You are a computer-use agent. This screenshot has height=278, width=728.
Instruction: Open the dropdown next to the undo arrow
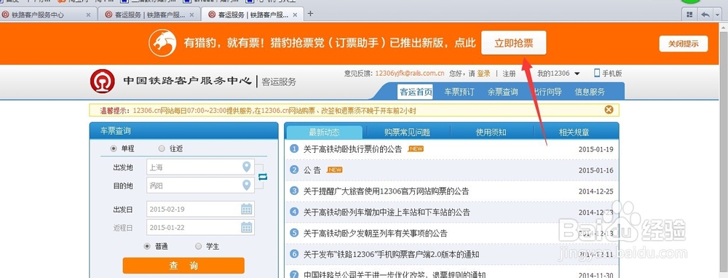click(x=717, y=15)
